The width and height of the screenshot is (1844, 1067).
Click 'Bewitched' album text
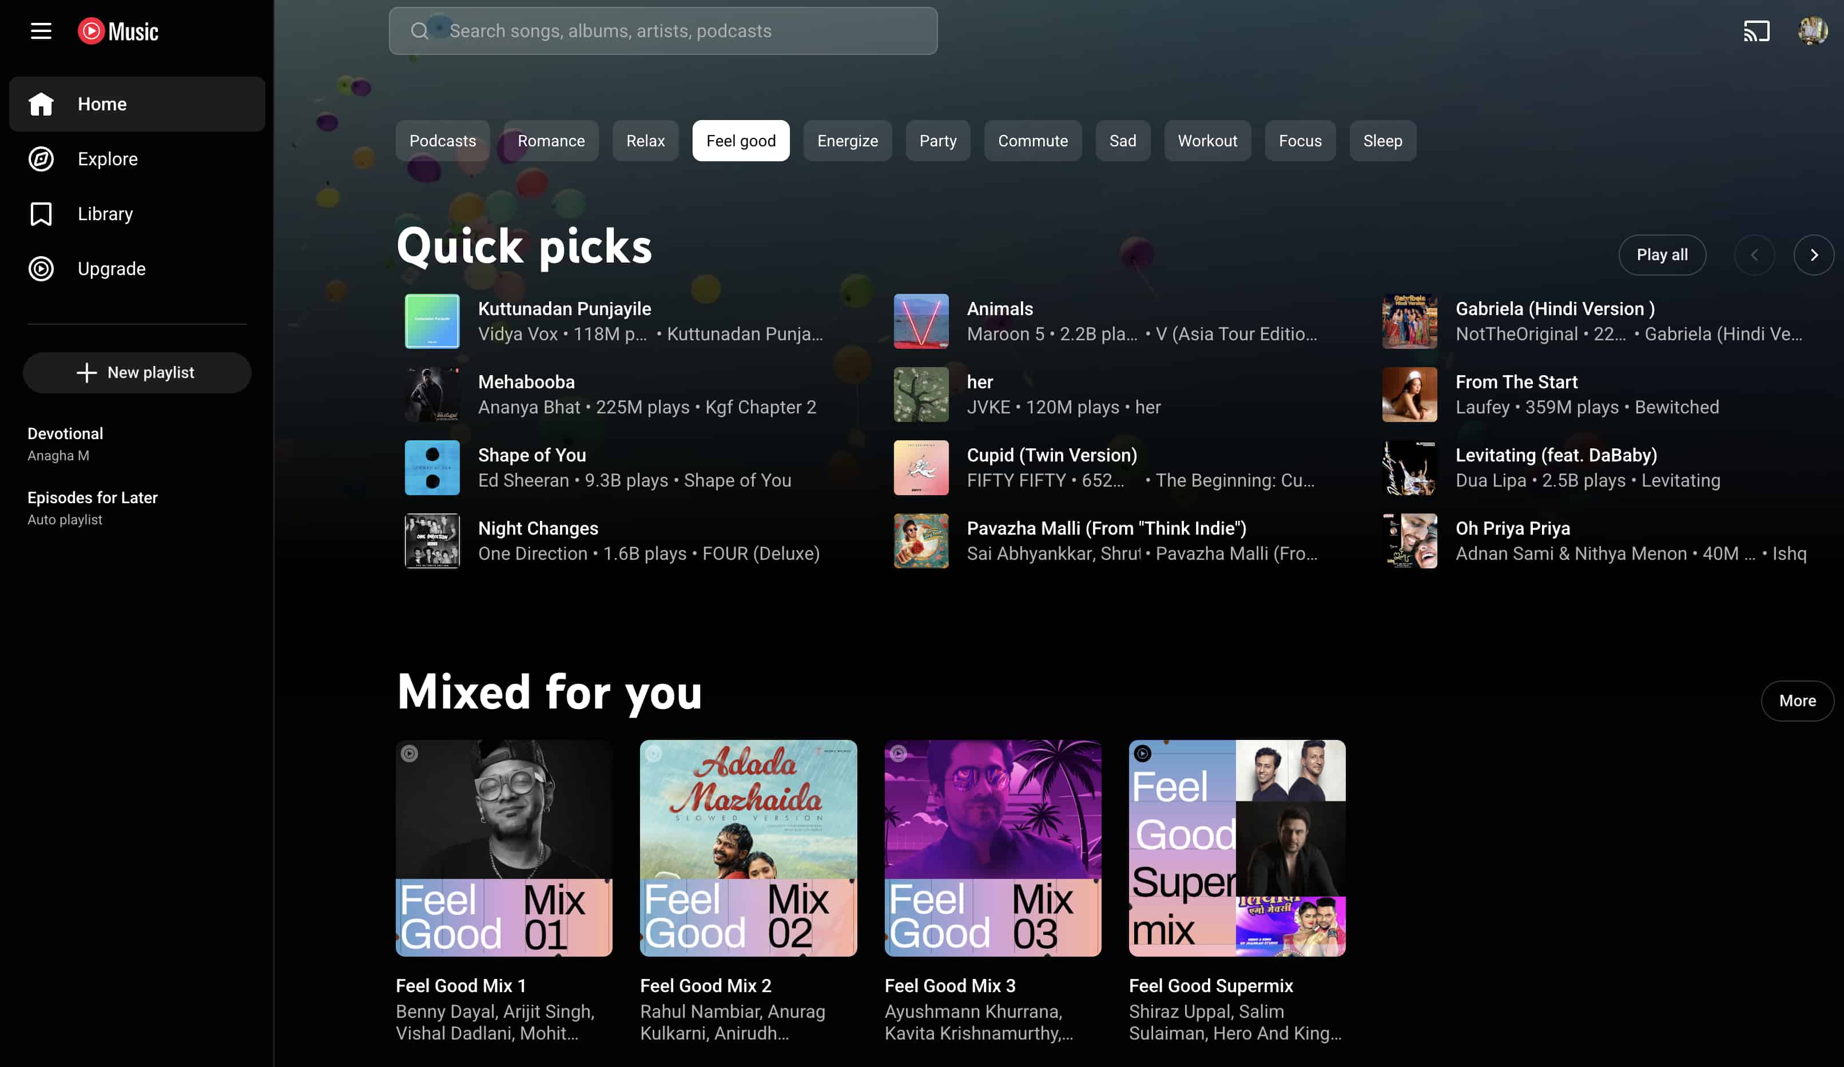pos(1676,407)
